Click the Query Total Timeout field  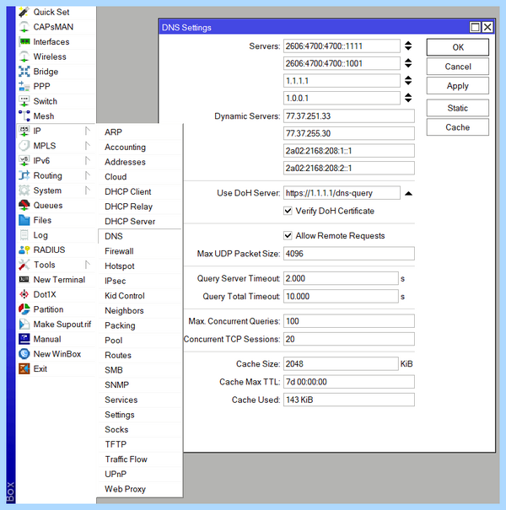tap(341, 297)
